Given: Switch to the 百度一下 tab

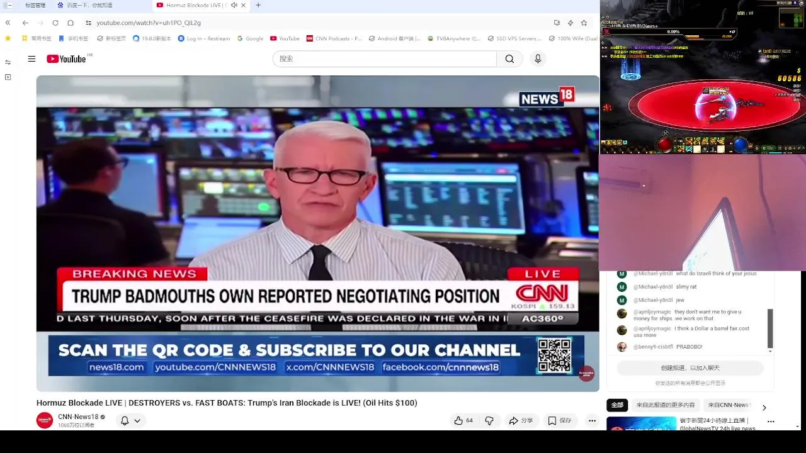Looking at the screenshot, I should [x=88, y=5].
